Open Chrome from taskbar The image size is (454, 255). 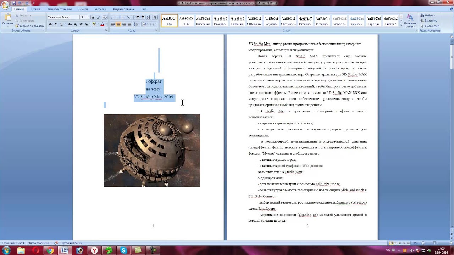click(50, 250)
